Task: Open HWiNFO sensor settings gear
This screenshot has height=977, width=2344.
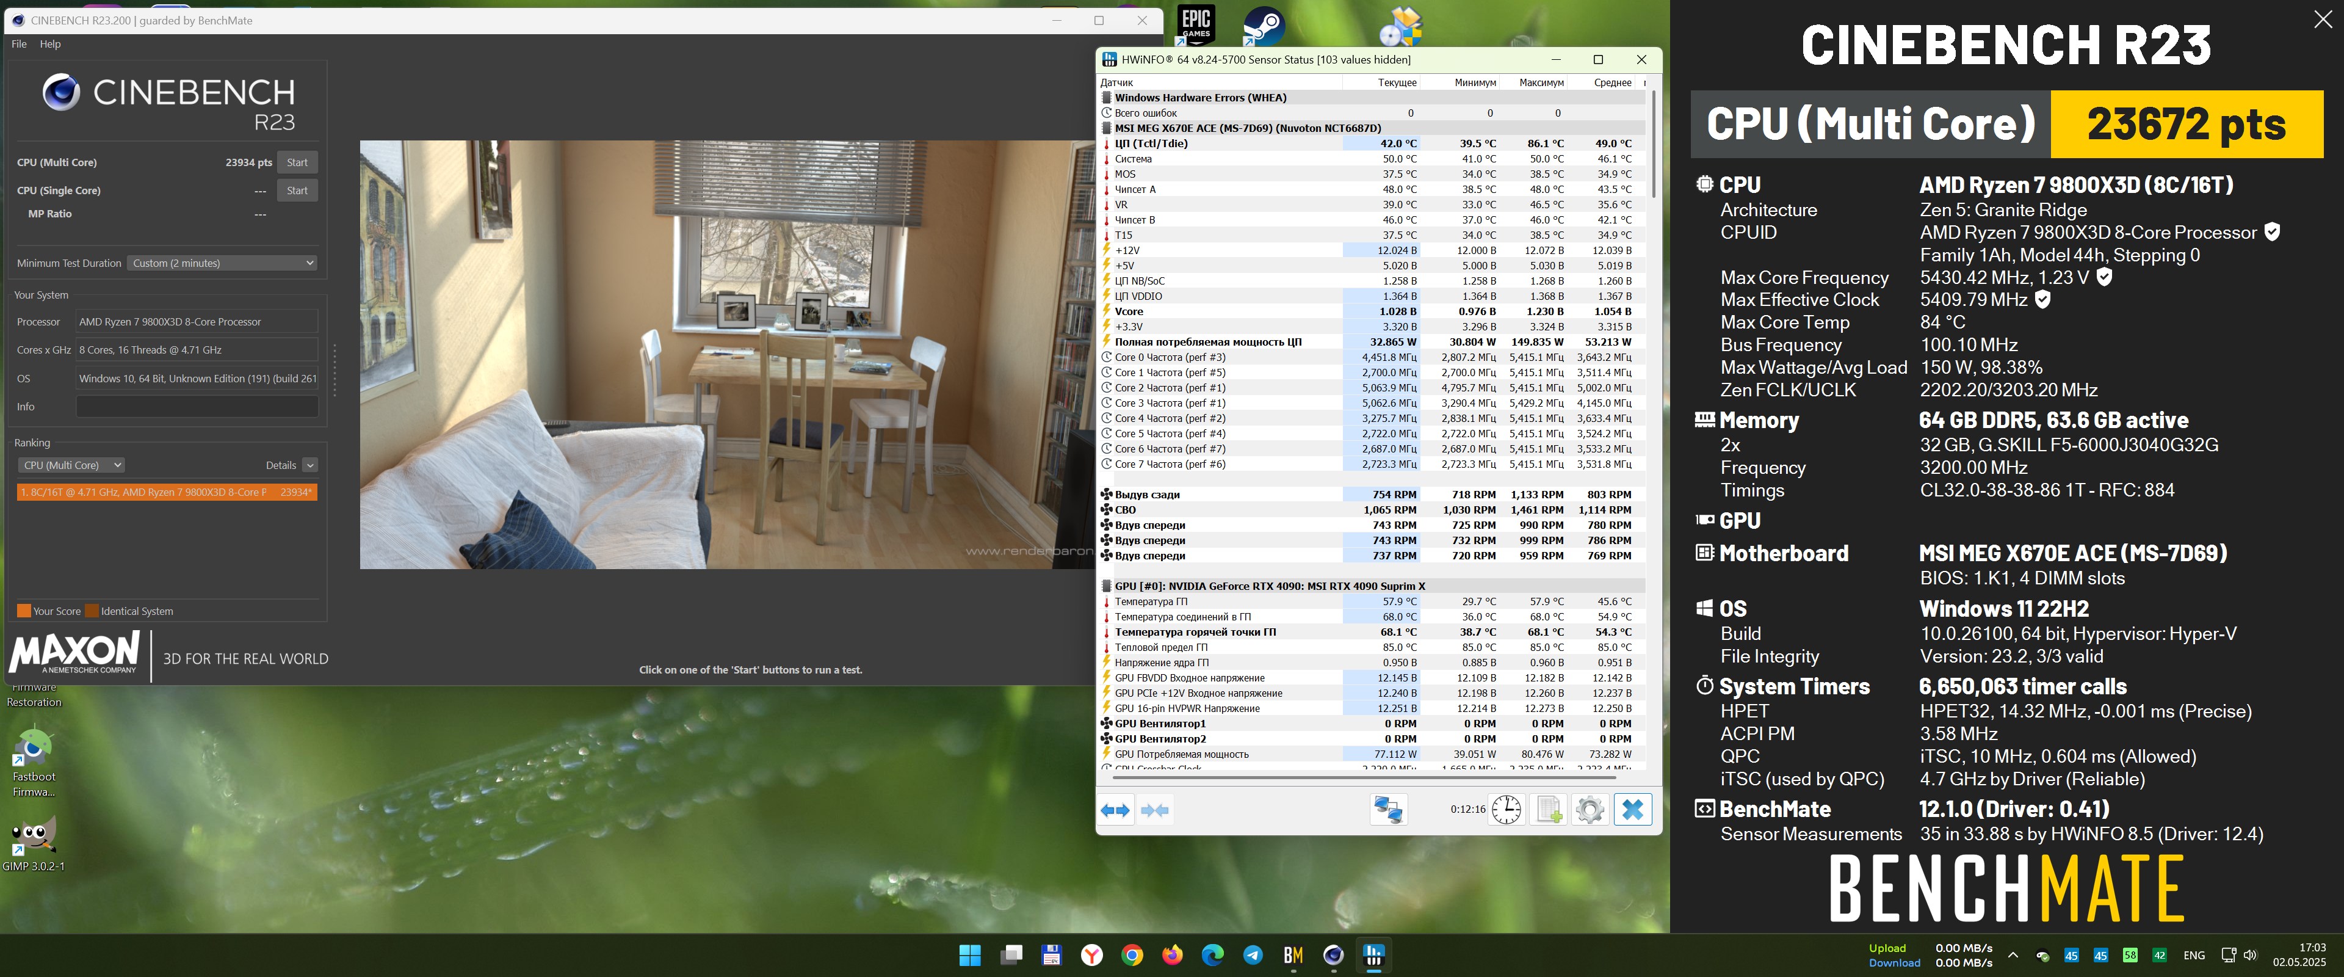Action: [x=1590, y=810]
